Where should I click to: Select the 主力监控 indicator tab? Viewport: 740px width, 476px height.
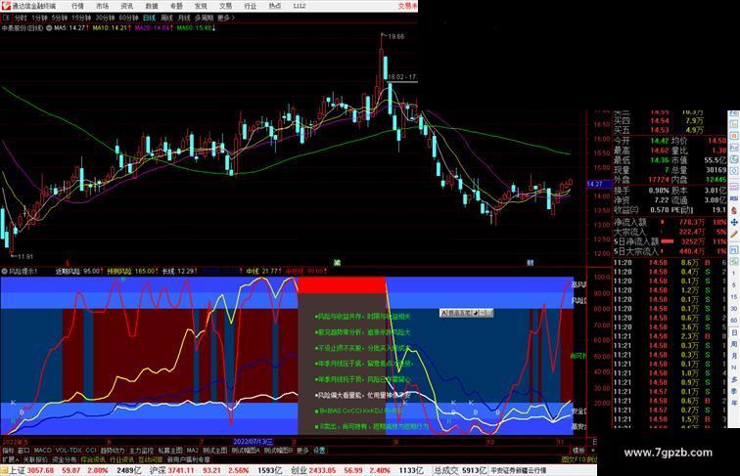click(x=141, y=451)
